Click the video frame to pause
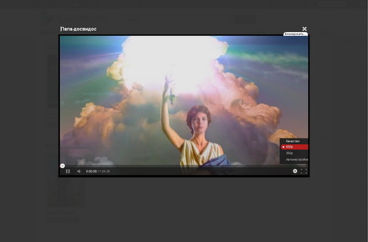368x242 pixels. coord(184,100)
